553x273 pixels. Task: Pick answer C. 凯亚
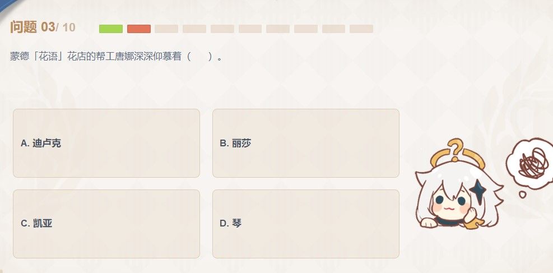pos(106,224)
